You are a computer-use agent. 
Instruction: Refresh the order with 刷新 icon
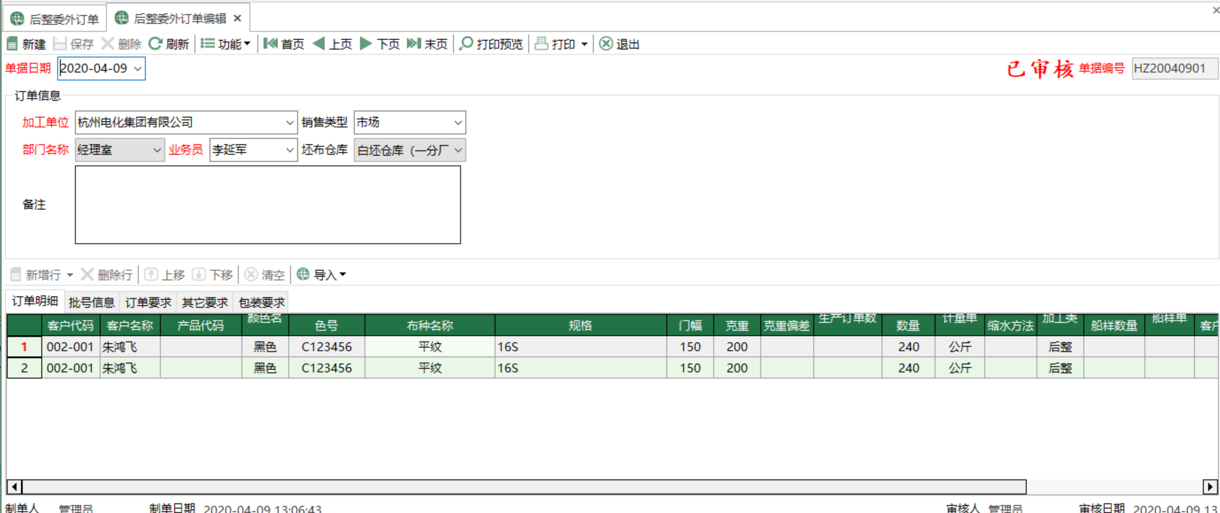coord(155,44)
